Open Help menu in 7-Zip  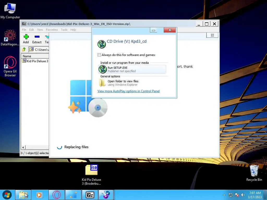point(73,30)
